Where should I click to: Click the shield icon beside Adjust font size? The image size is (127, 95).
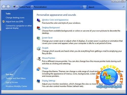4,22
